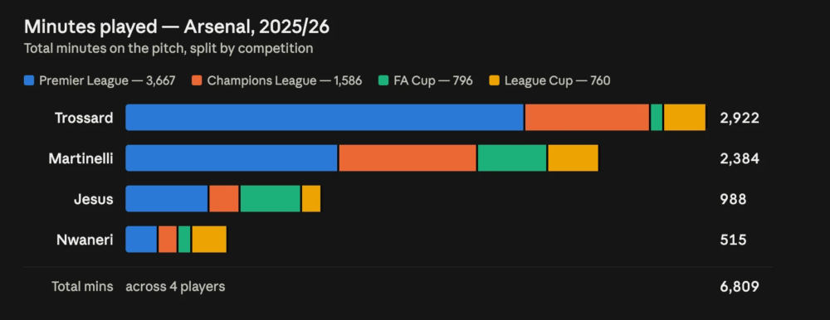
Task: Click Martinelli's blue Premier League segment
Action: [x=232, y=158]
